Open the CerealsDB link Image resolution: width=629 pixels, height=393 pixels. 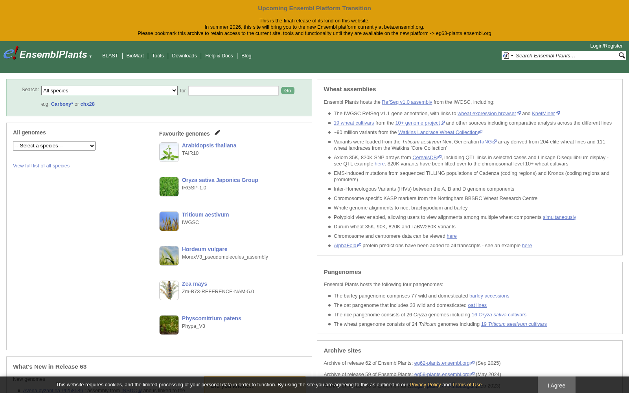pos(427,158)
